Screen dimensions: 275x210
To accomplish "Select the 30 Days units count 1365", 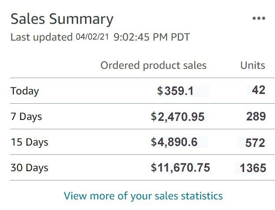I will (253, 168).
